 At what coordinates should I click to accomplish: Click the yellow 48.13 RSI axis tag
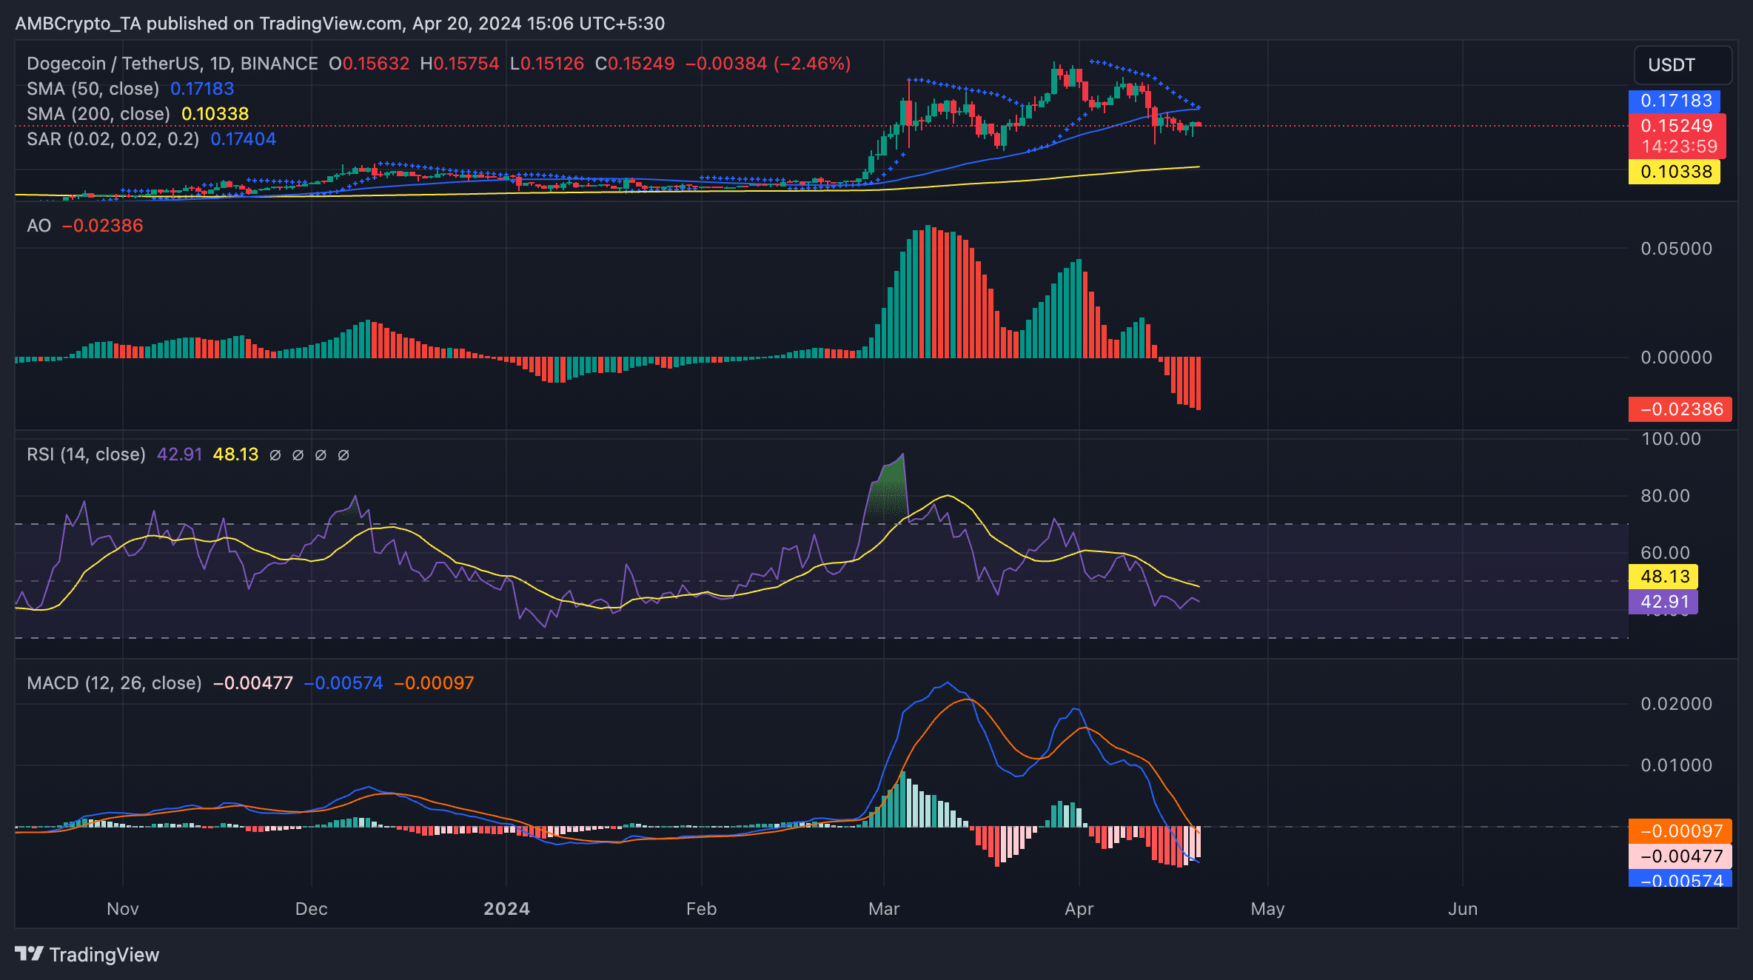tap(1663, 577)
